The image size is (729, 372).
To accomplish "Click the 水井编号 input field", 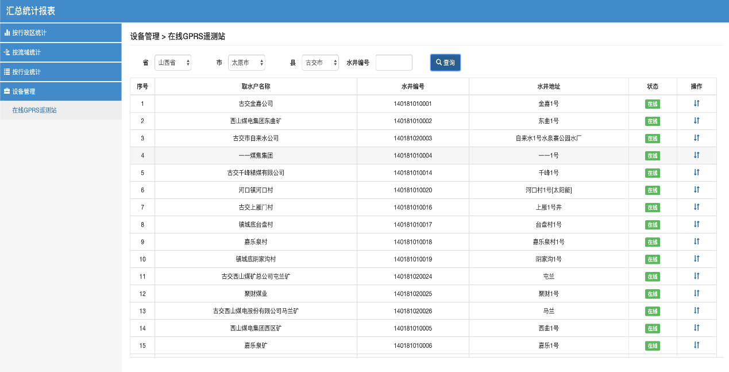I will (394, 63).
